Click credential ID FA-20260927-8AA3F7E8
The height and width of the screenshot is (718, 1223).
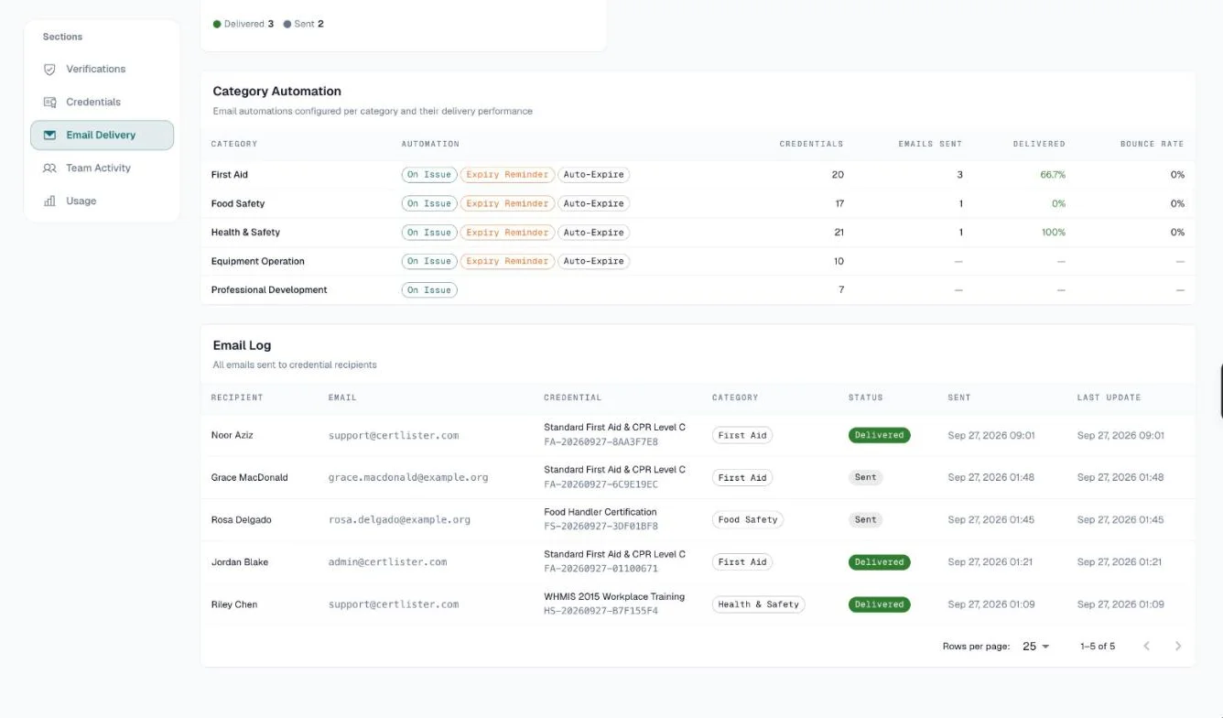(x=601, y=442)
